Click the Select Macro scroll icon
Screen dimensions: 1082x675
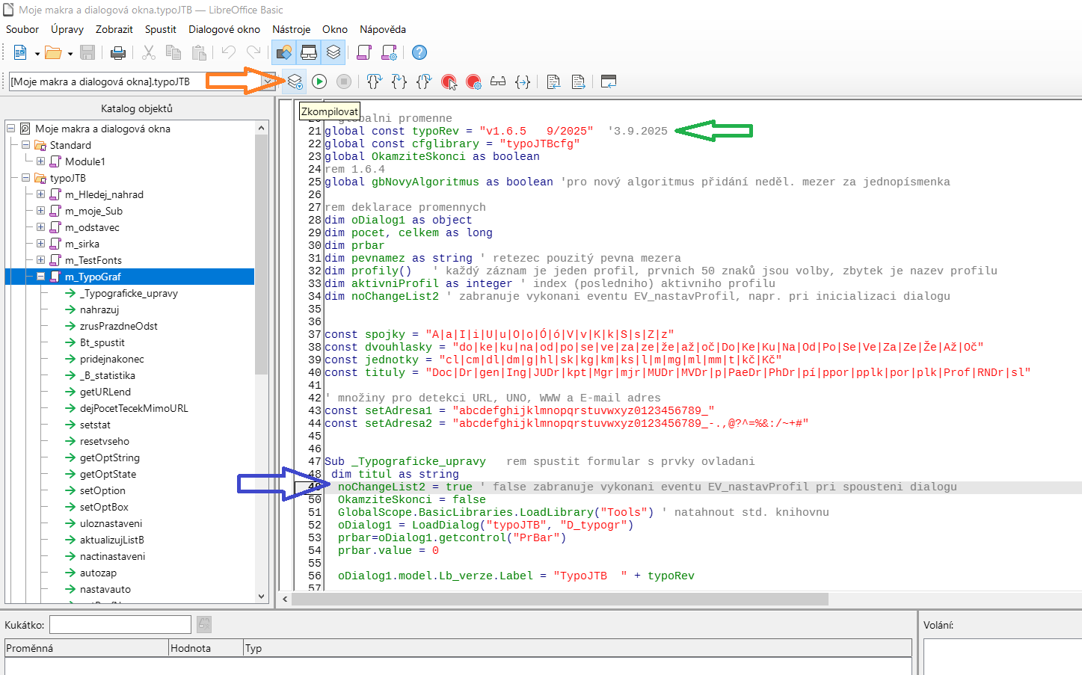[x=364, y=52]
